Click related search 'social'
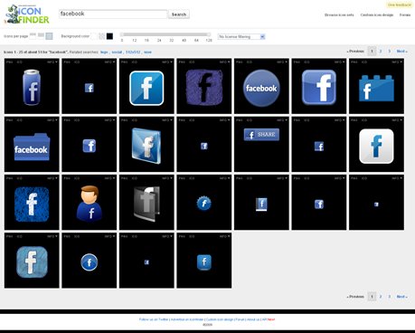Screen dimensions: 415x333 click(x=117, y=52)
